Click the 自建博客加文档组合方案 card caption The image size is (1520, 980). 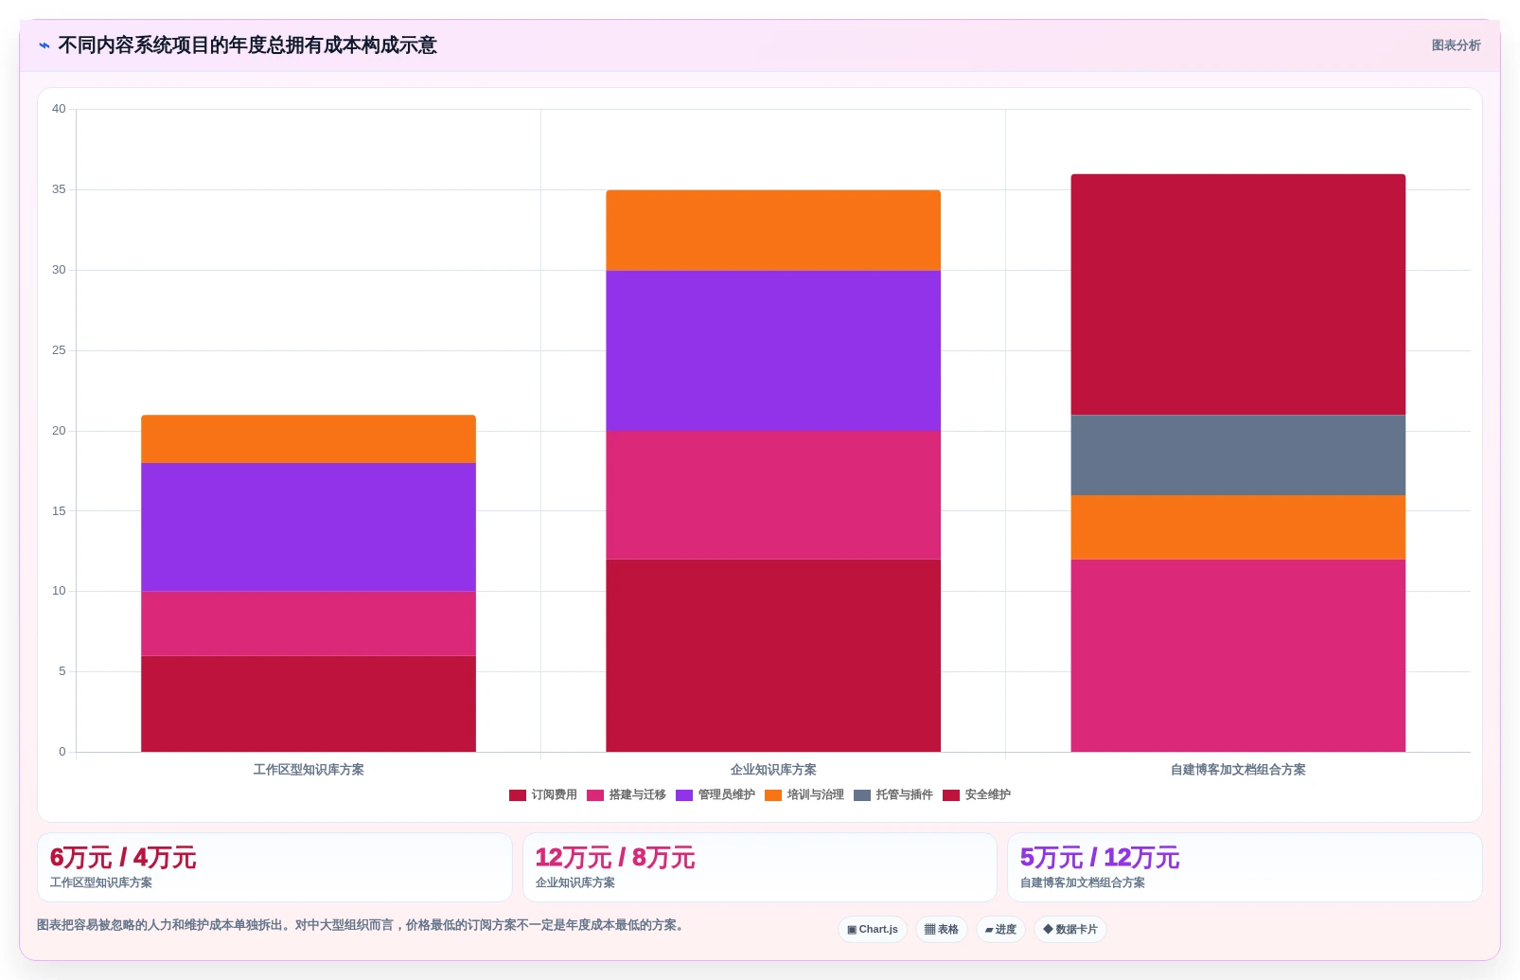(x=1083, y=882)
